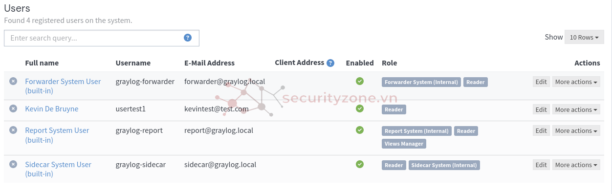Click the Forwarder System (Internal) role badge

[421, 82]
